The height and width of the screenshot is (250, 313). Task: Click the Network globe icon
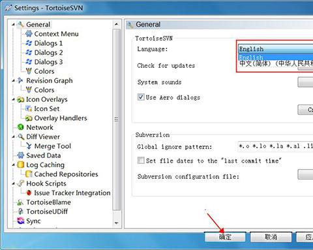20,127
